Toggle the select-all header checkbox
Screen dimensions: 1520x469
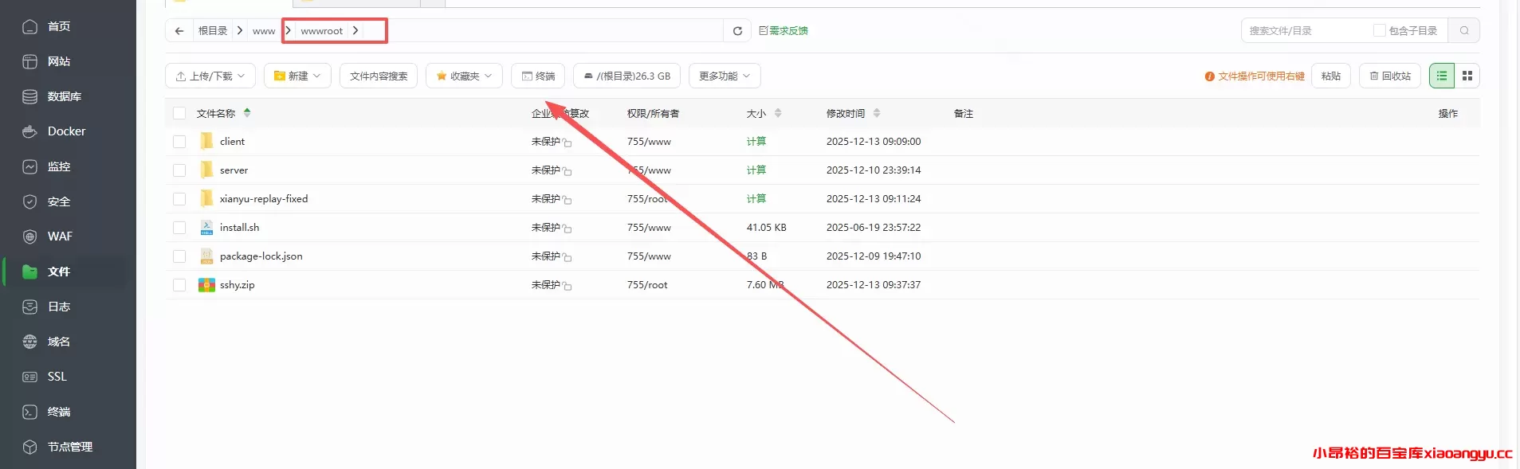coord(179,113)
